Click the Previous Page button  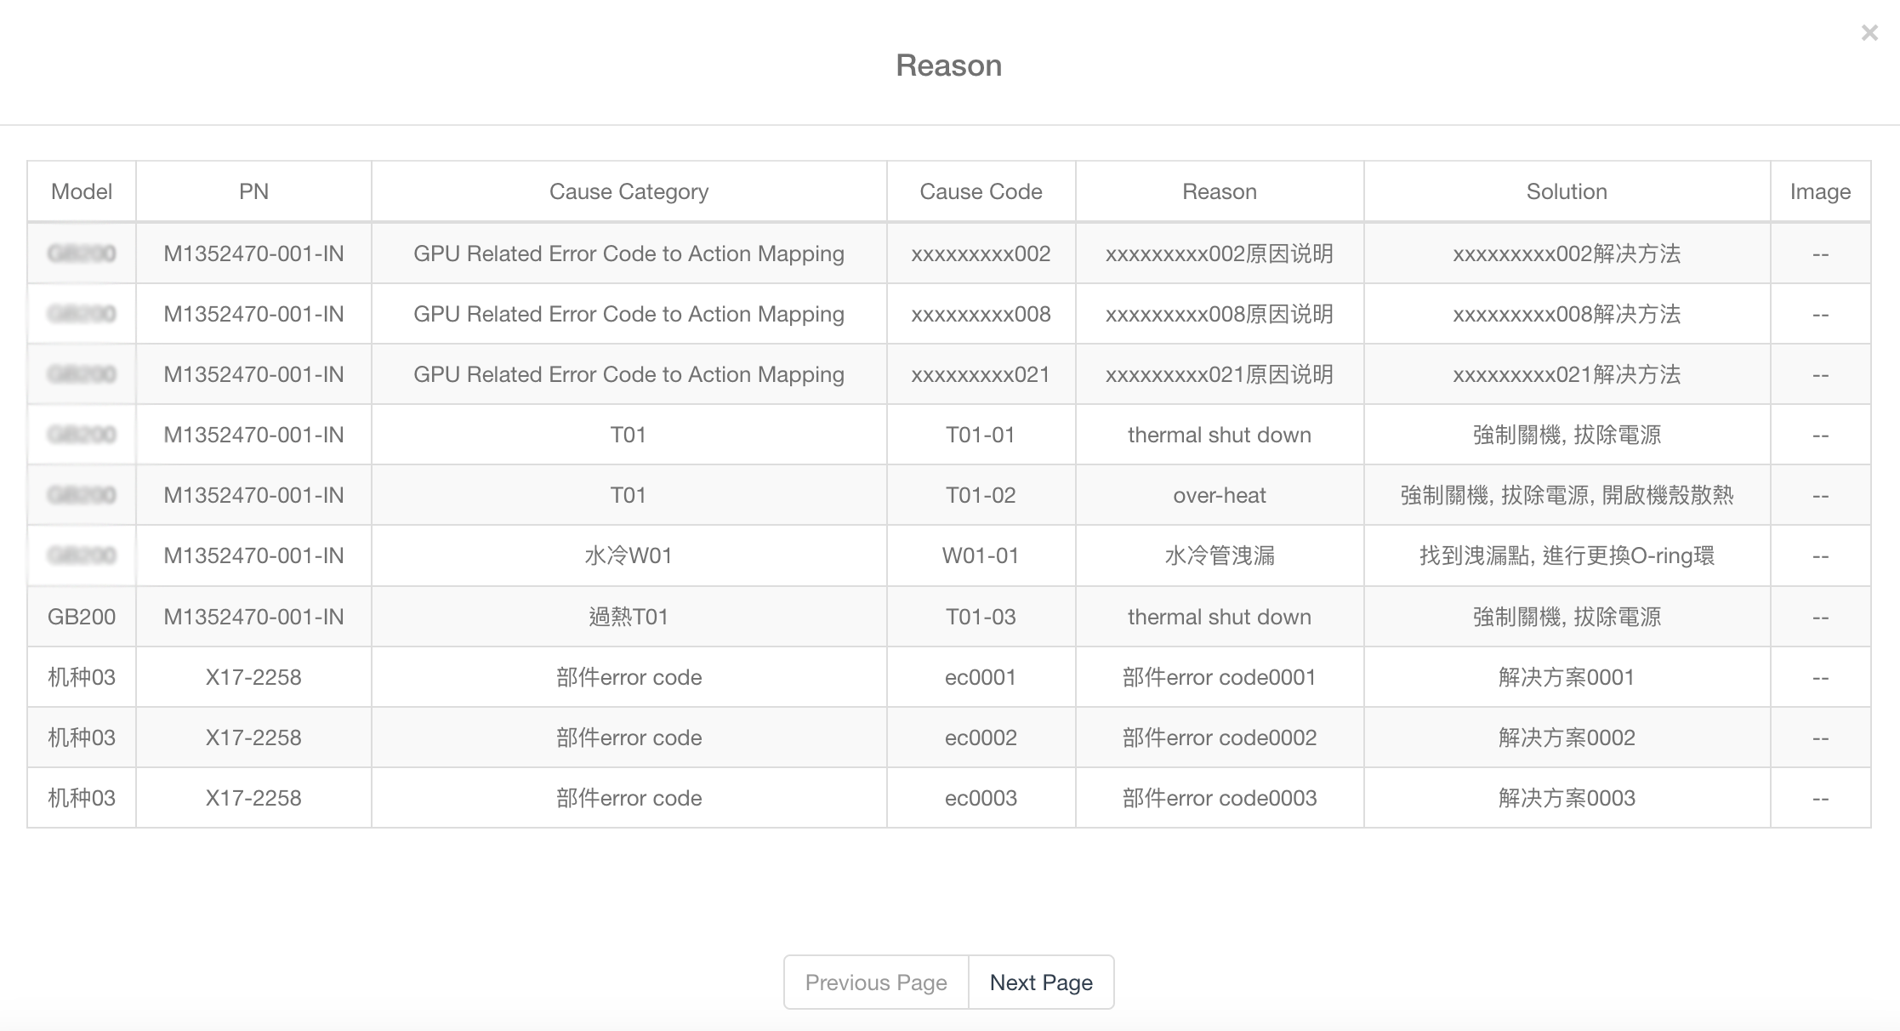point(876,983)
